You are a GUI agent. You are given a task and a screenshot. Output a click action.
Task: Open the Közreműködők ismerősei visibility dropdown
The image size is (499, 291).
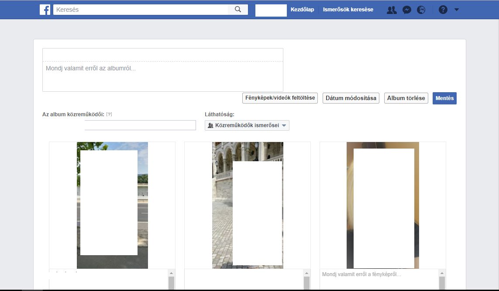coord(247,125)
